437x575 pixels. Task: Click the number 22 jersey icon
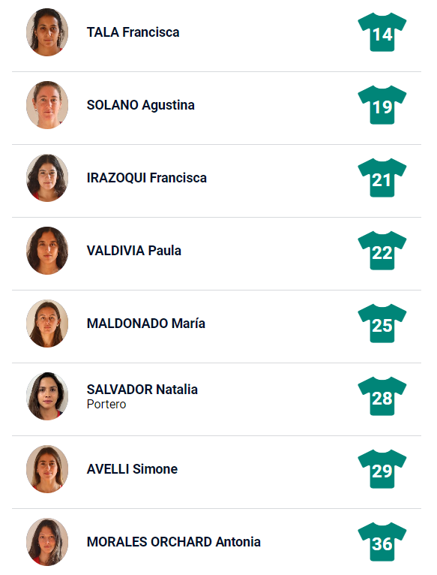click(382, 251)
